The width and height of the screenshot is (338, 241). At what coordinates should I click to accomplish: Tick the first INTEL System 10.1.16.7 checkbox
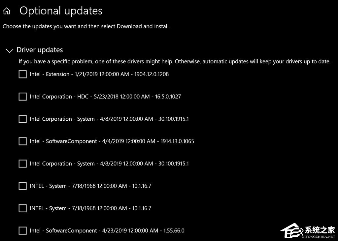pos(22,186)
